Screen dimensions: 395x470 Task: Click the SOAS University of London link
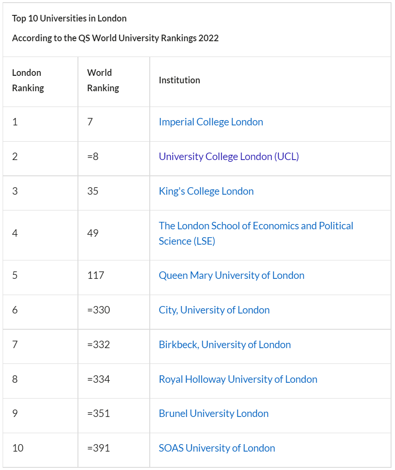coord(217,448)
